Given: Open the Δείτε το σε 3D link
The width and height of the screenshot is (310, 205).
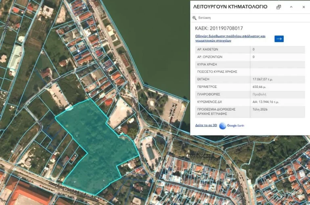Looking at the screenshot, I should (206, 126).
